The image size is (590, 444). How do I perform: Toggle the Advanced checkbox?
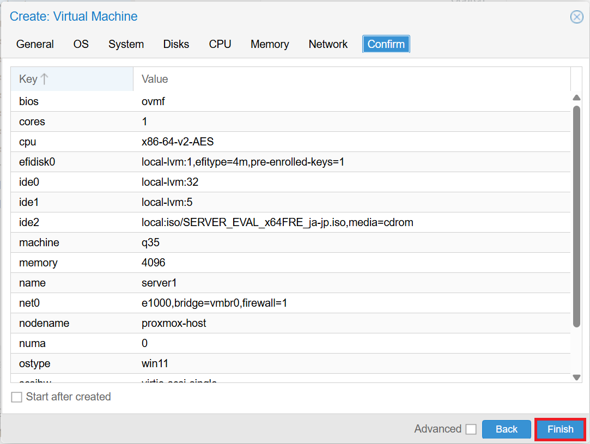point(471,429)
